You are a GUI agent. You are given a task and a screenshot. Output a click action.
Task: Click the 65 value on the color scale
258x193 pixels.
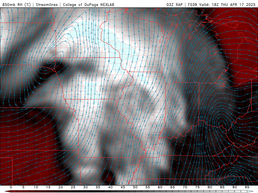coord(173,187)
